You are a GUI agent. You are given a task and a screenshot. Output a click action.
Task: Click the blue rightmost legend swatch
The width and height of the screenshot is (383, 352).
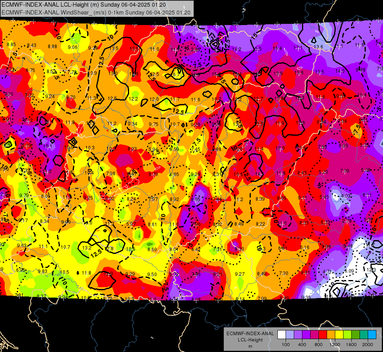[x=372, y=335]
